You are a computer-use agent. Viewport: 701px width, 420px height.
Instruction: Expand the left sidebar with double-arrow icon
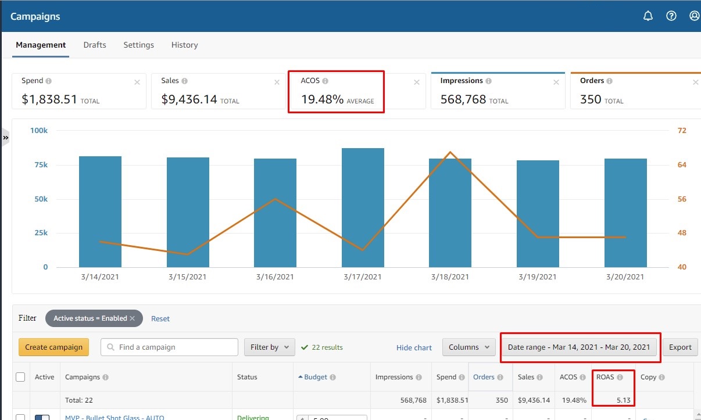pyautogui.click(x=5, y=138)
